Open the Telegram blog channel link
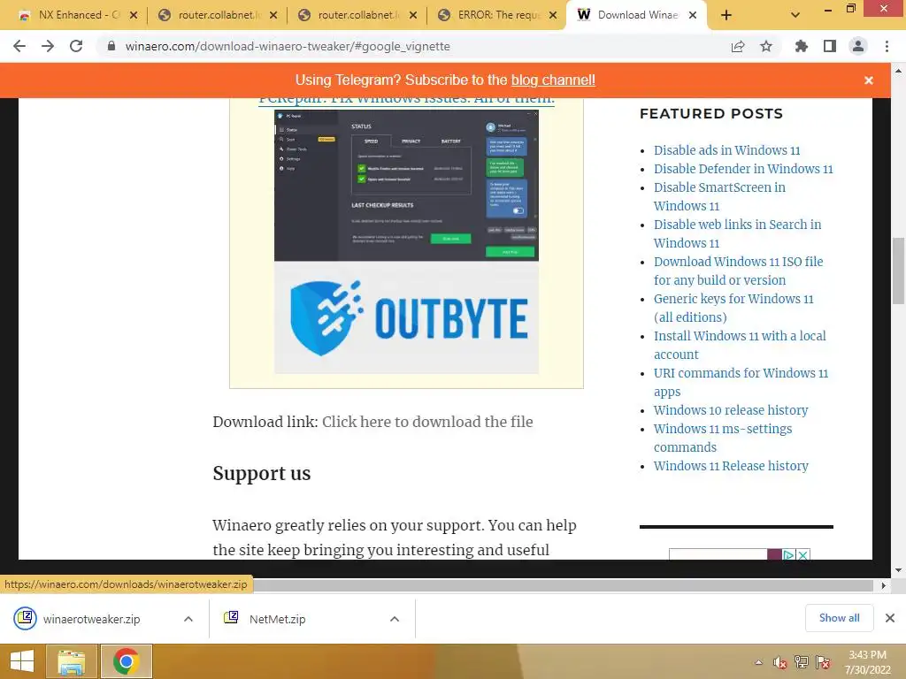The width and height of the screenshot is (906, 679). [553, 80]
